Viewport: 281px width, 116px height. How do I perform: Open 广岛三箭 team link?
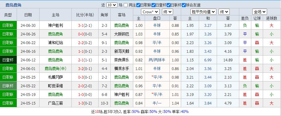pos(56,103)
